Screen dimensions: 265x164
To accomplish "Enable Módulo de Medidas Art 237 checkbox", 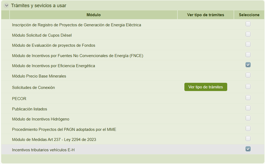I will point(248,139).
